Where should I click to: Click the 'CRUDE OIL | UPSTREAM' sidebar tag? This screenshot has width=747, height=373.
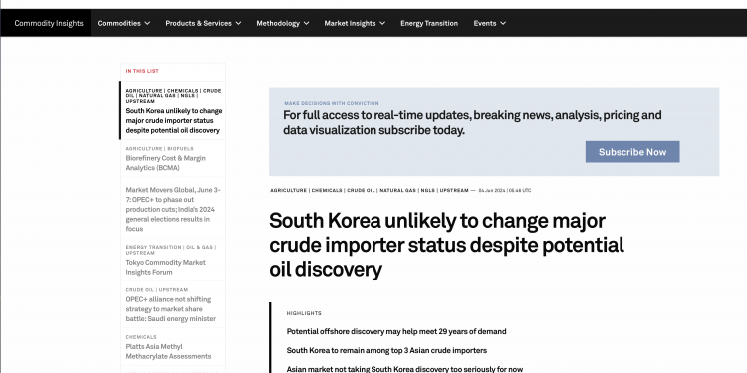point(156,290)
